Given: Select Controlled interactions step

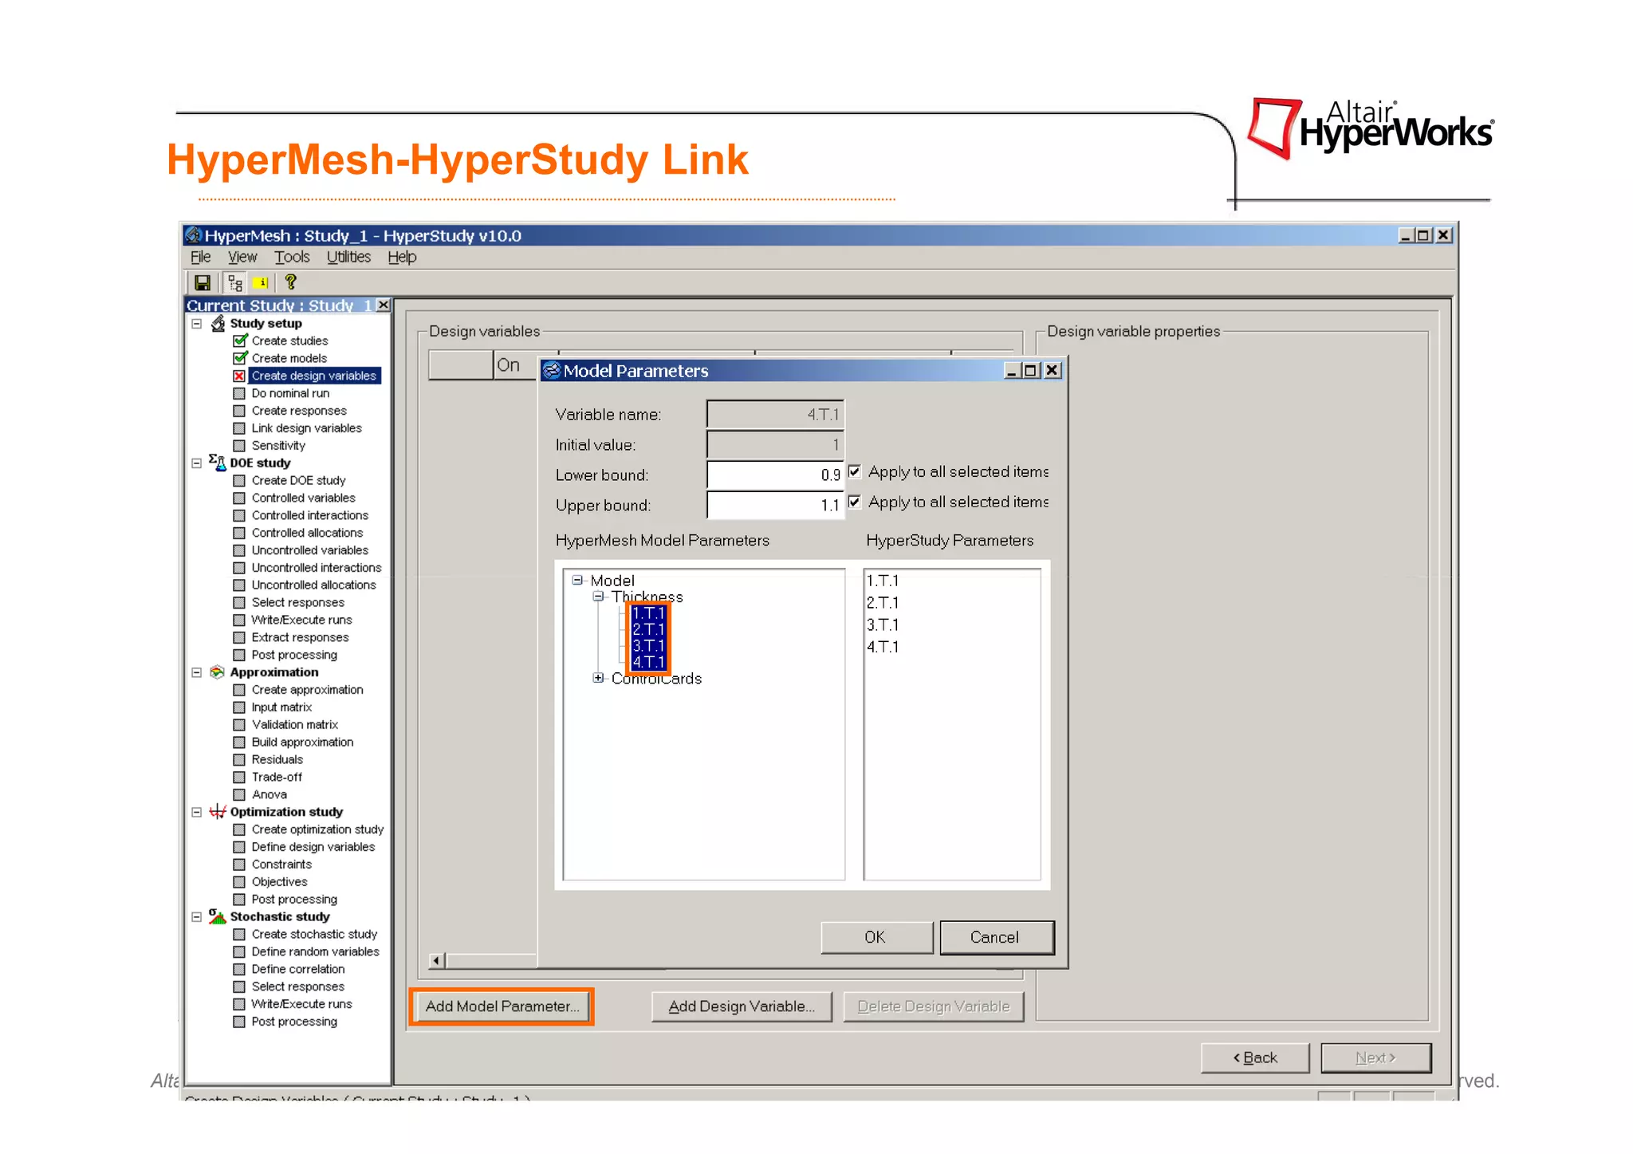Looking at the screenshot, I should click(310, 515).
